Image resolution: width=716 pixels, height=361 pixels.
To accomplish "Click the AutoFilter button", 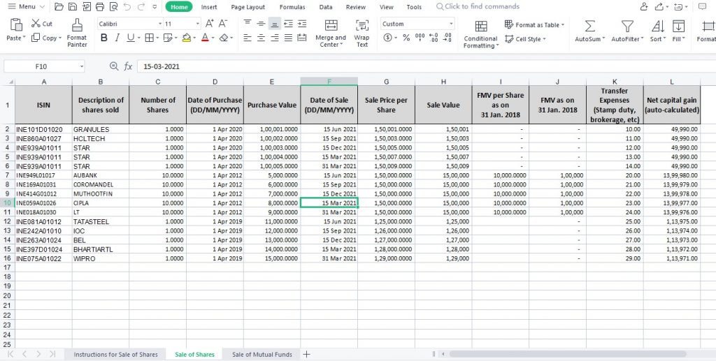I will coord(627,31).
